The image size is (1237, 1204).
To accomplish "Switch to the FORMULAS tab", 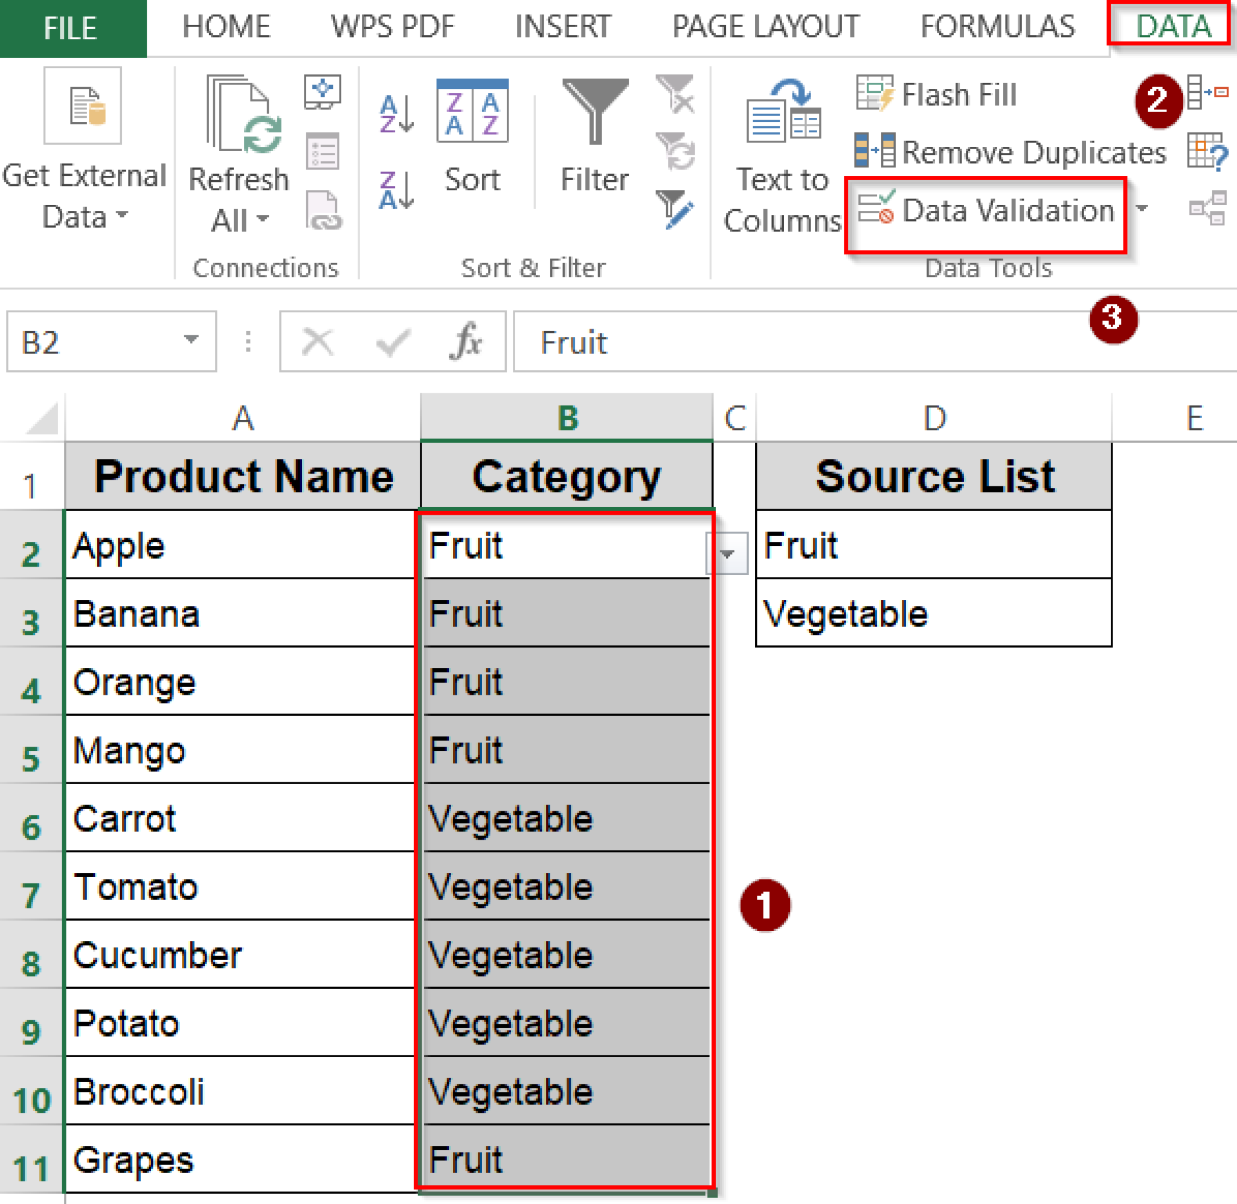I will click(997, 27).
